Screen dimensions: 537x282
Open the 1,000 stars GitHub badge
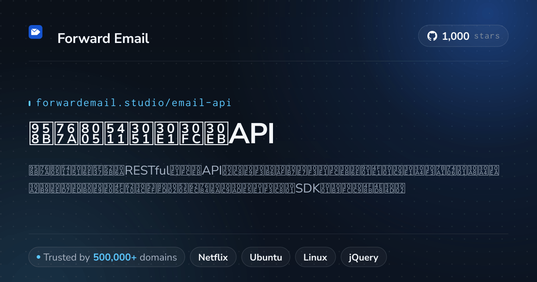pos(463,36)
